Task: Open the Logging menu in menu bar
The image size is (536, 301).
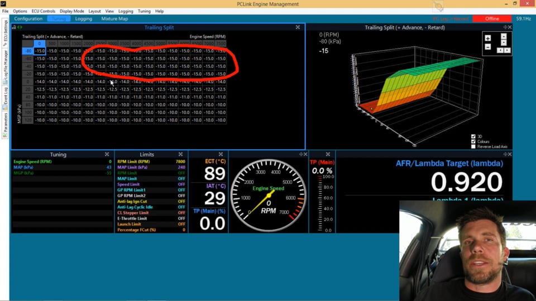Action: [126, 11]
